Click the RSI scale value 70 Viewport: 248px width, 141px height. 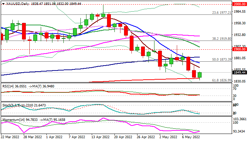coord(235,89)
